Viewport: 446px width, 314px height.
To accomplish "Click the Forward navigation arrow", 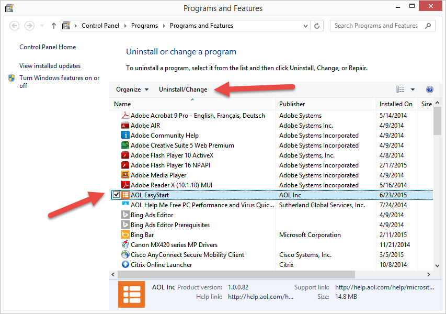I will click(x=29, y=26).
